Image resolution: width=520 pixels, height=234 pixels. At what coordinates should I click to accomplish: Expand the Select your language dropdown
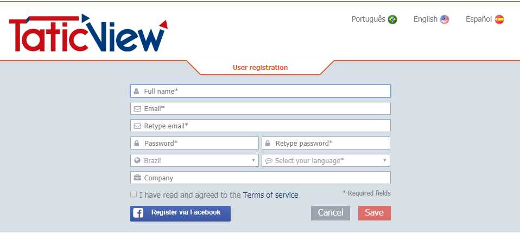click(326, 161)
